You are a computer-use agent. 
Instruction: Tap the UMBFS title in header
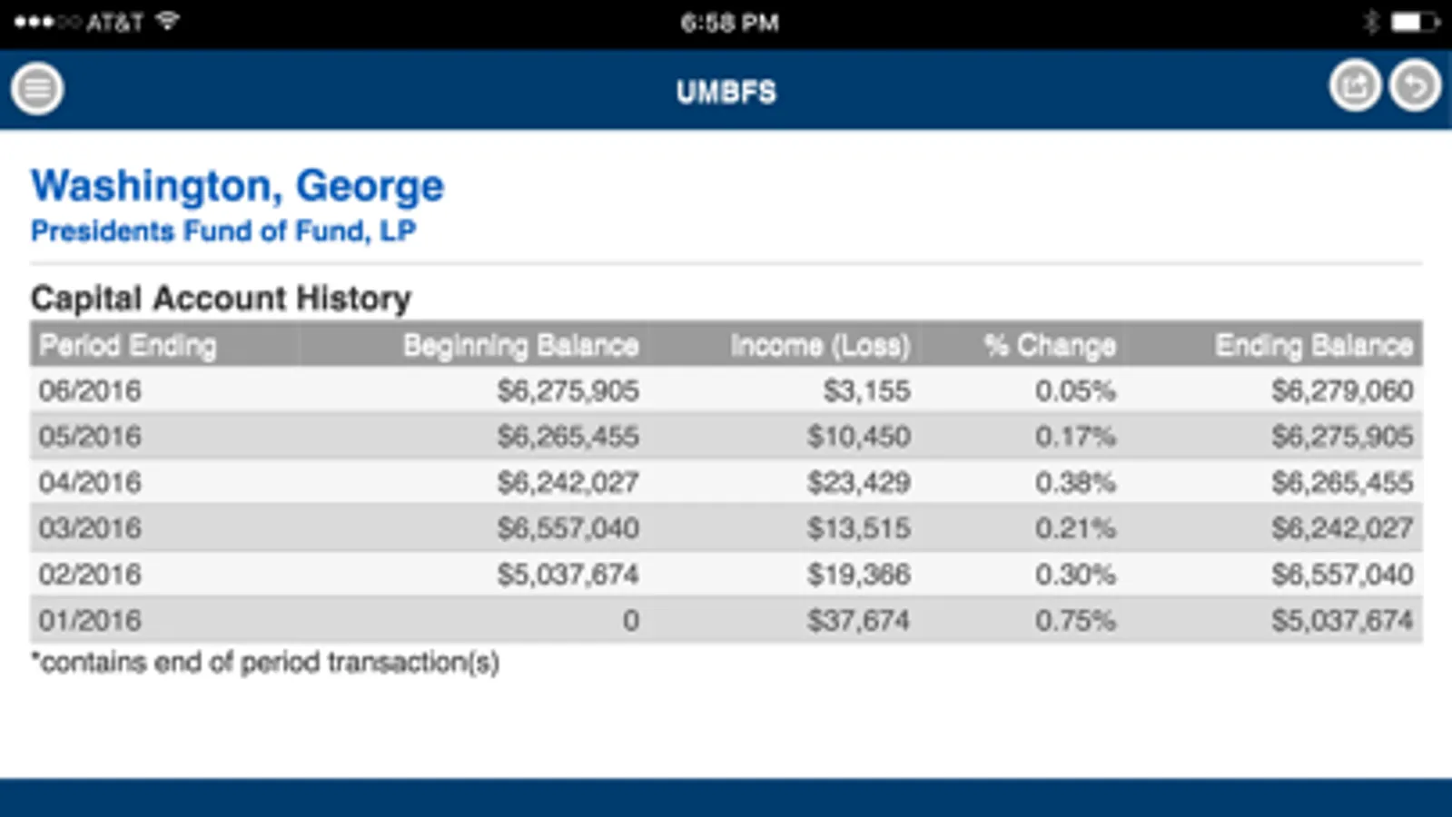pyautogui.click(x=726, y=92)
